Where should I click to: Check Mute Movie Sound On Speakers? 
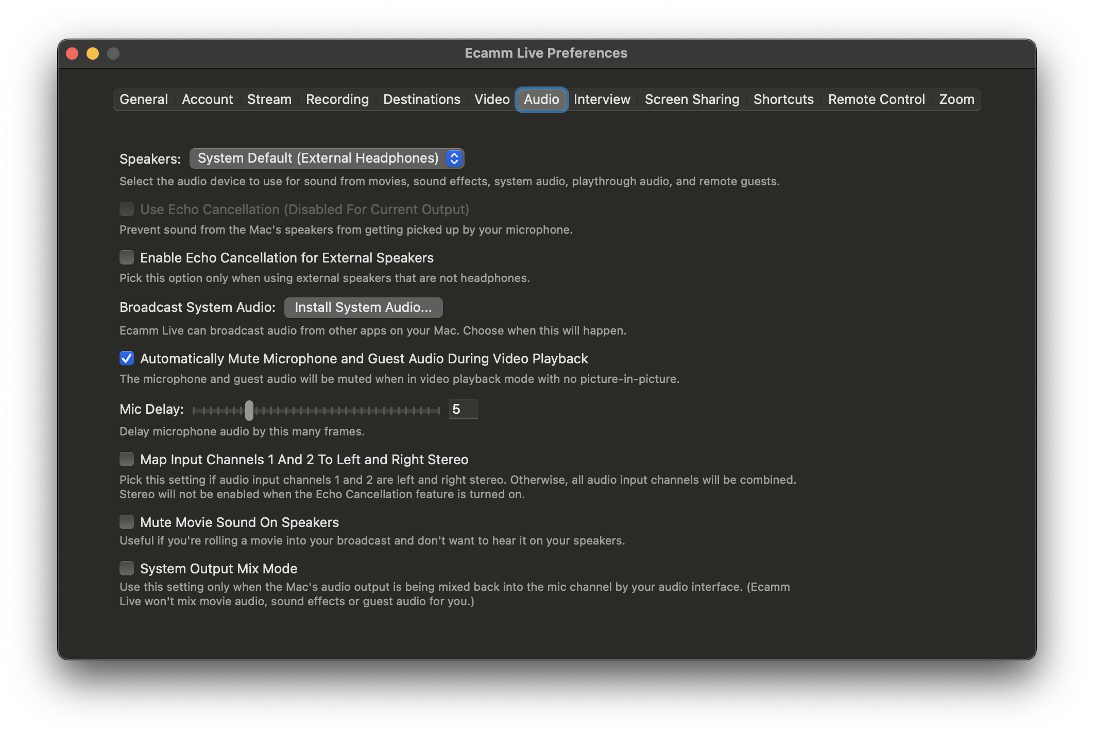[x=127, y=522]
